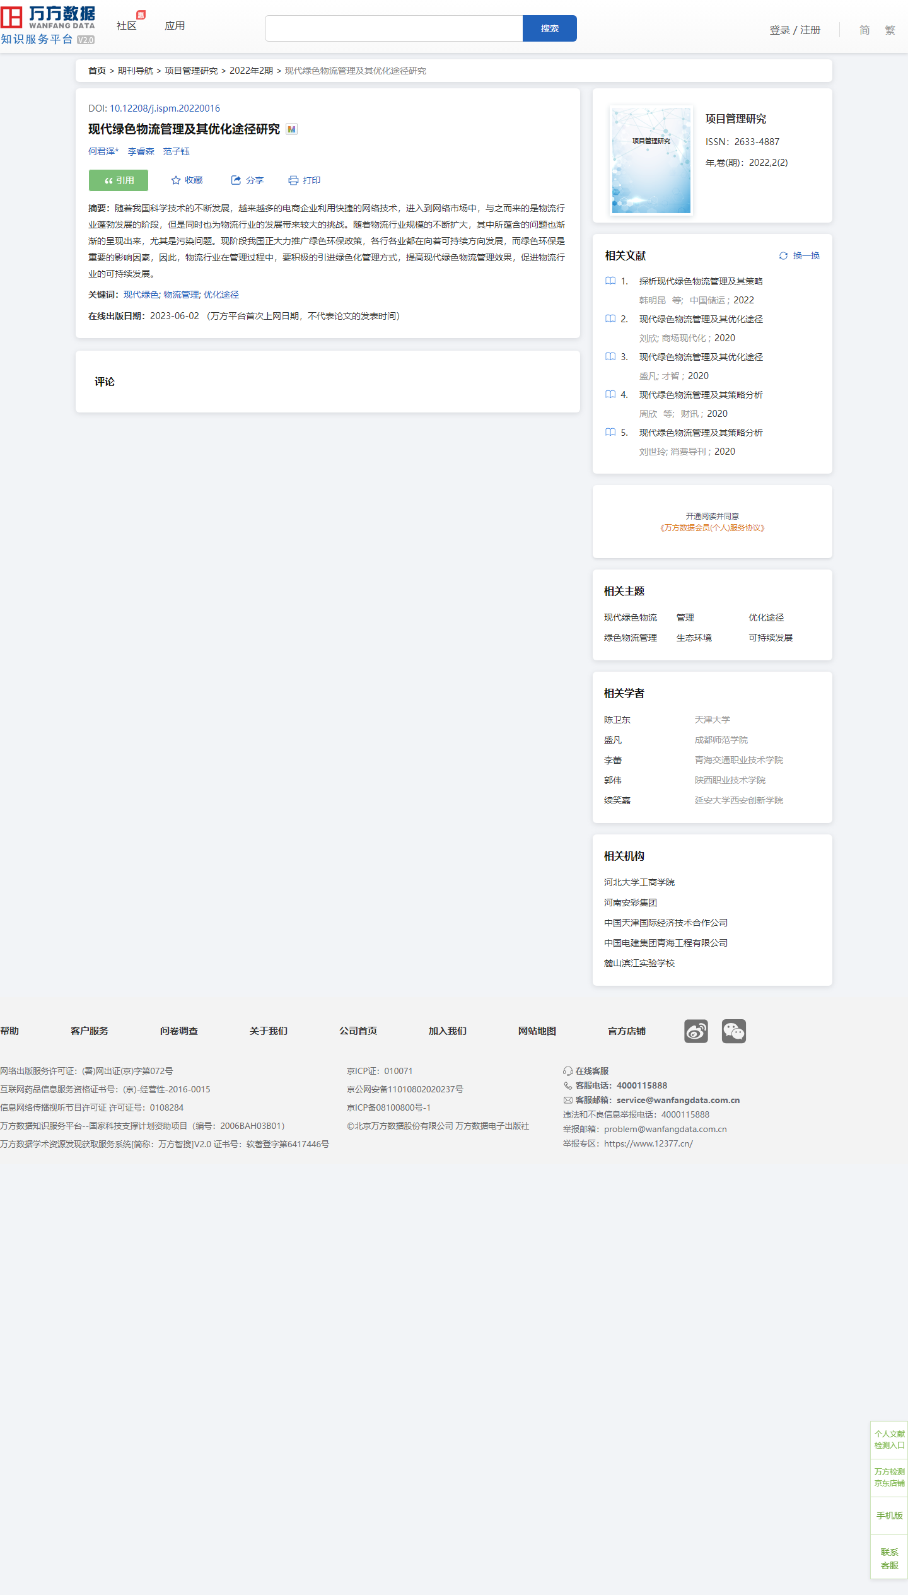
Task: Click the 联系客服 side button
Action: (889, 1558)
